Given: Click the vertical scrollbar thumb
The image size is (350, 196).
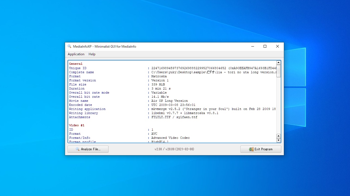Looking at the screenshot, I should point(279,71).
